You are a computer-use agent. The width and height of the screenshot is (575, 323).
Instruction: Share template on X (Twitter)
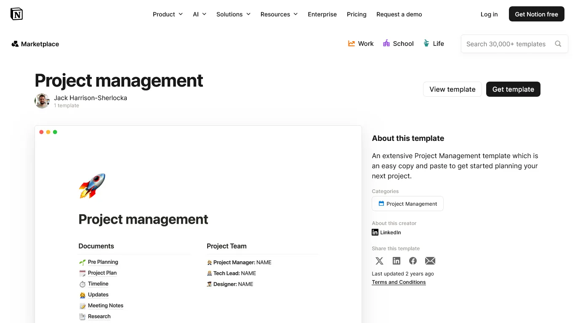coord(379,261)
